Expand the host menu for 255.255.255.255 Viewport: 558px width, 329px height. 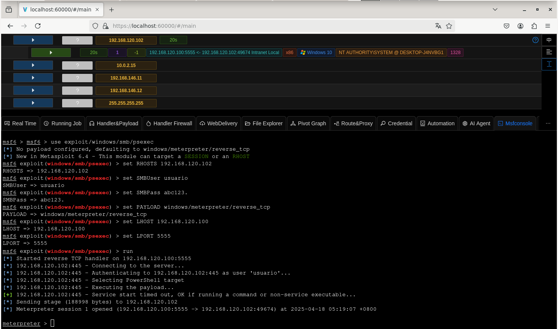[x=33, y=103]
